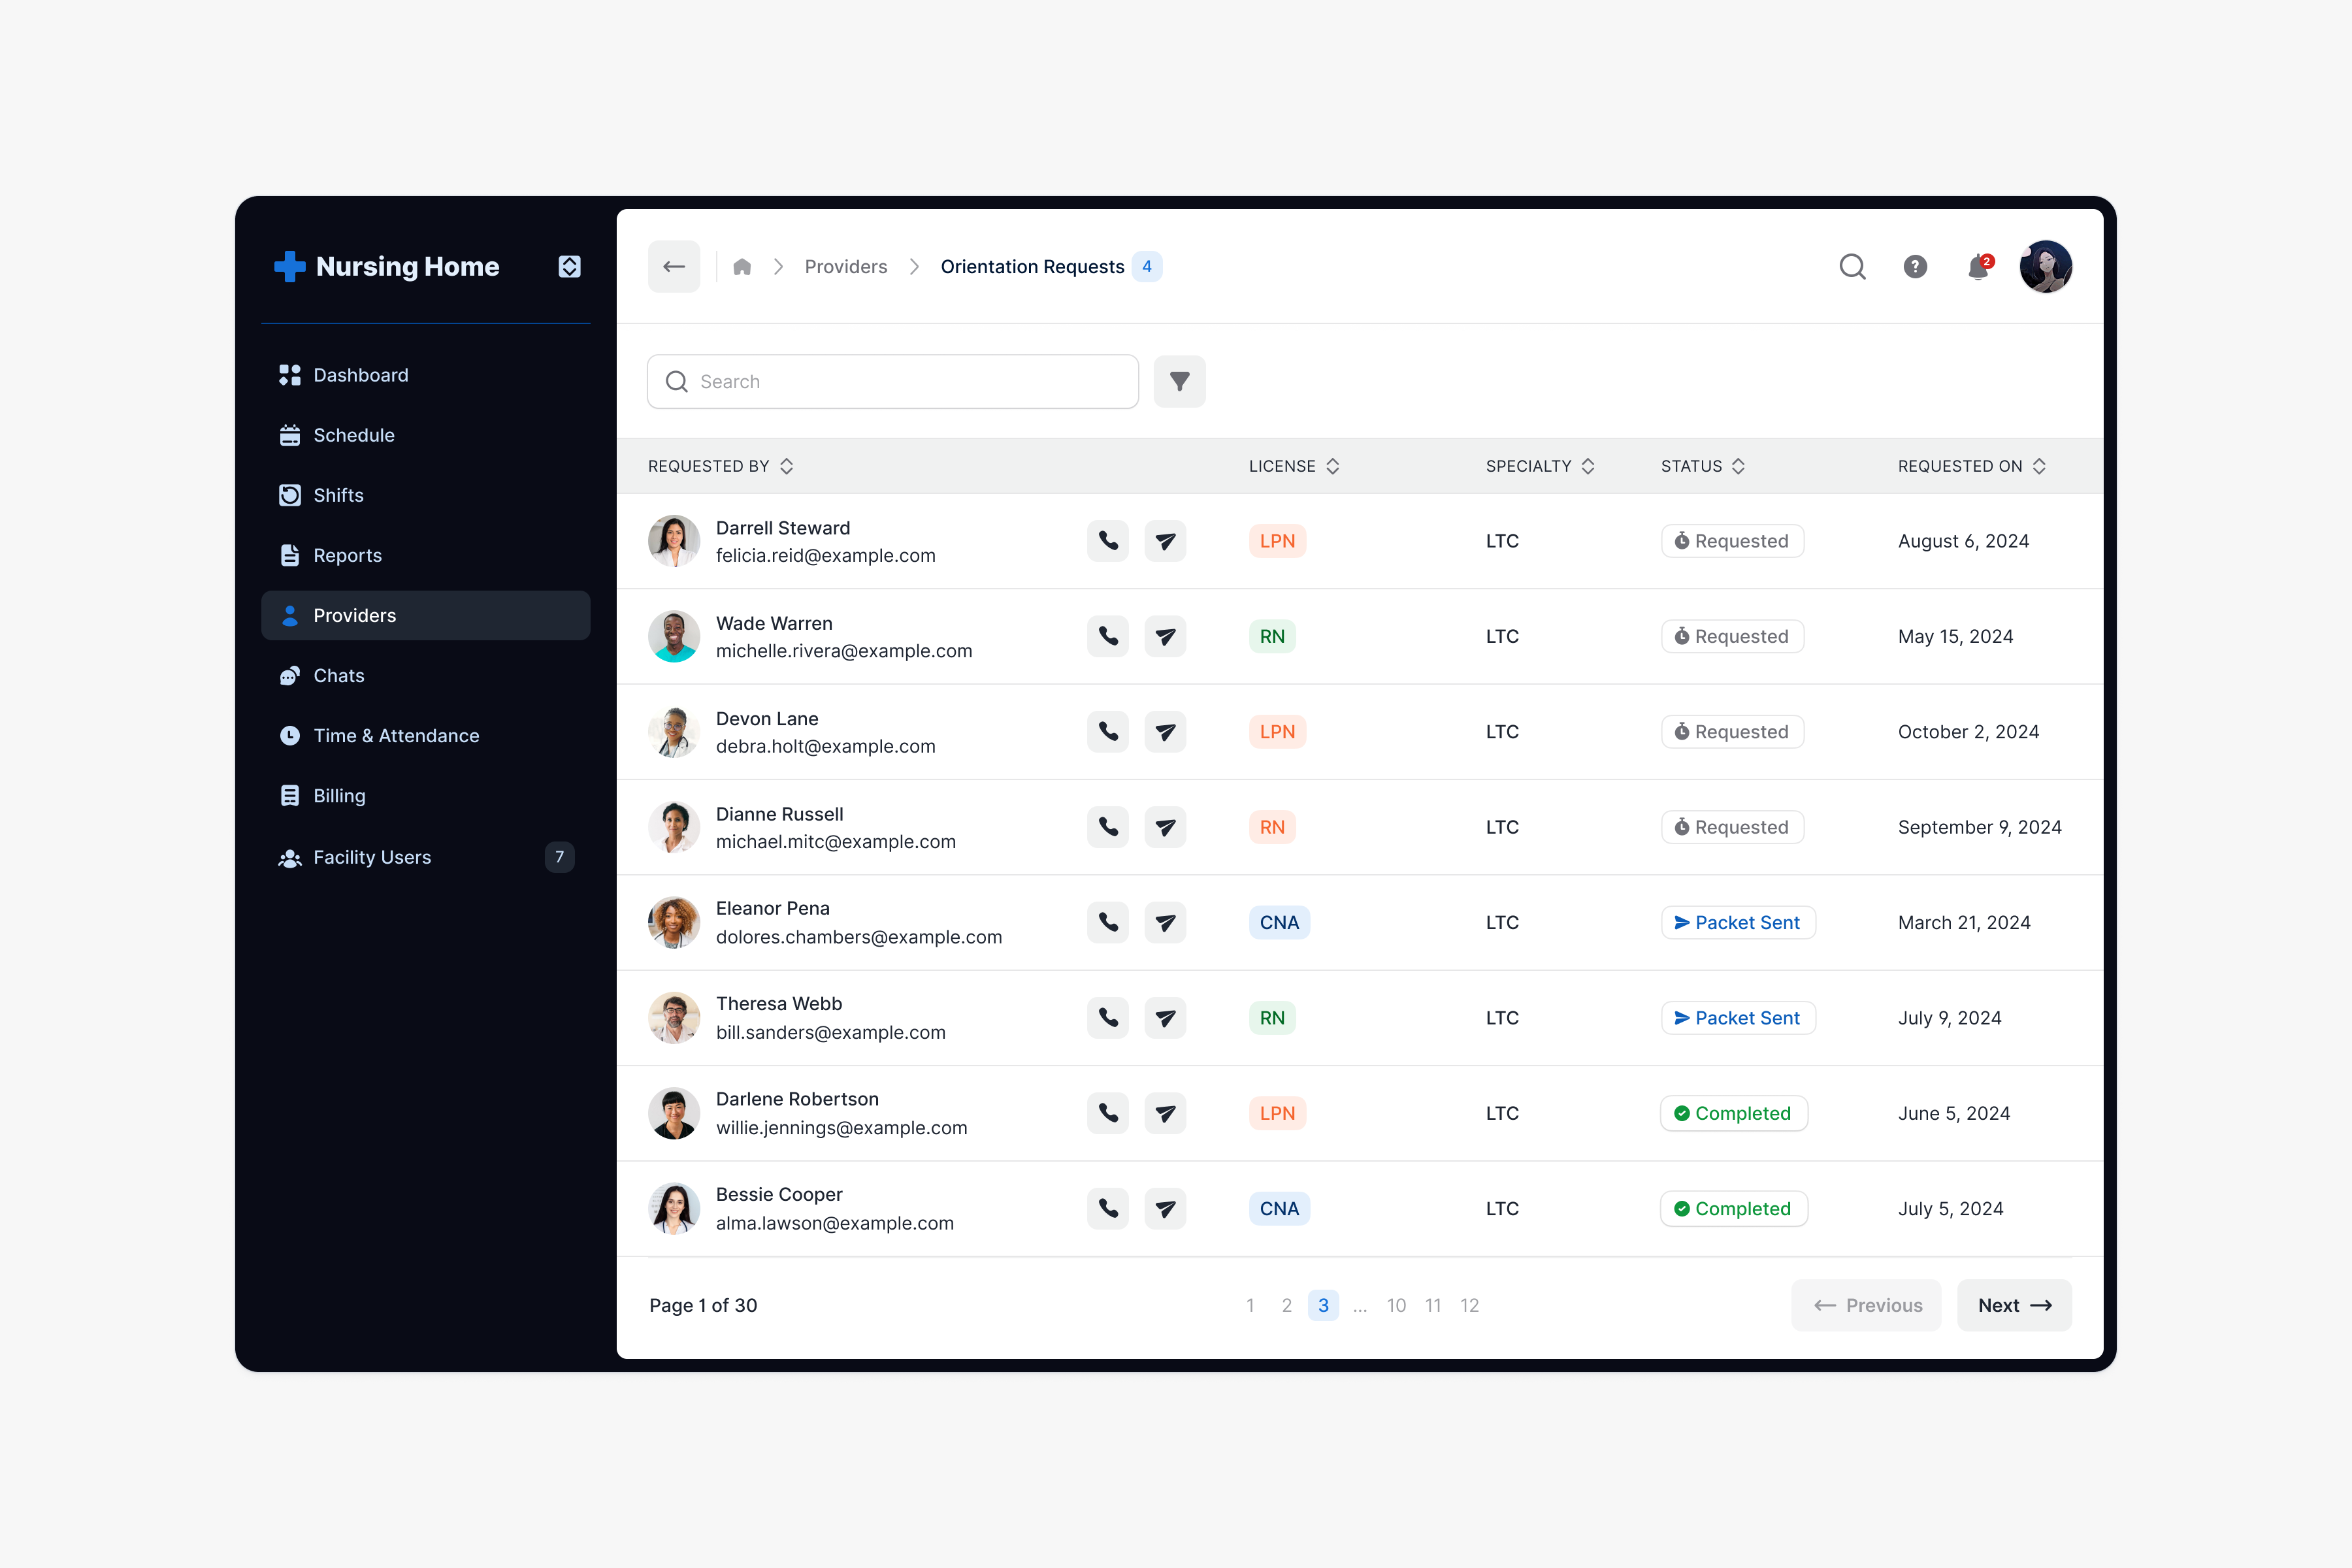Click the filter funnel icon beside search
2352x1568 pixels.
(x=1179, y=381)
